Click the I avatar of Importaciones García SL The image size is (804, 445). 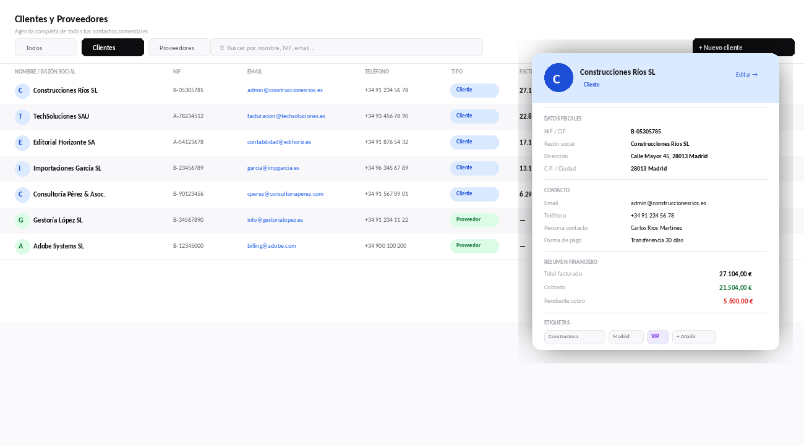click(22, 169)
